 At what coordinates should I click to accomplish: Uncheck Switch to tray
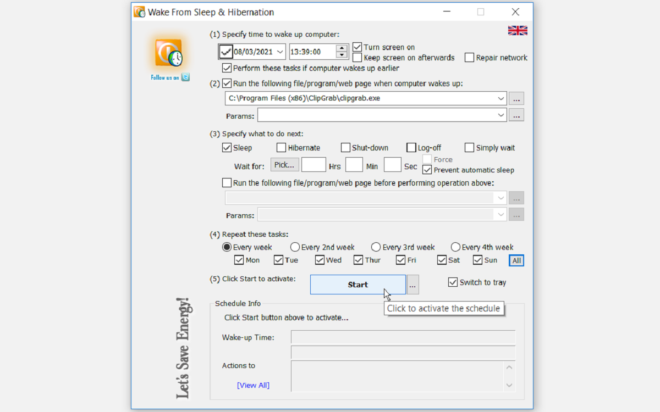453,282
